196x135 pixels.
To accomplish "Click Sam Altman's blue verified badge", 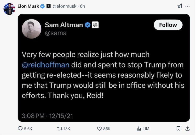I will coord(88,25).
